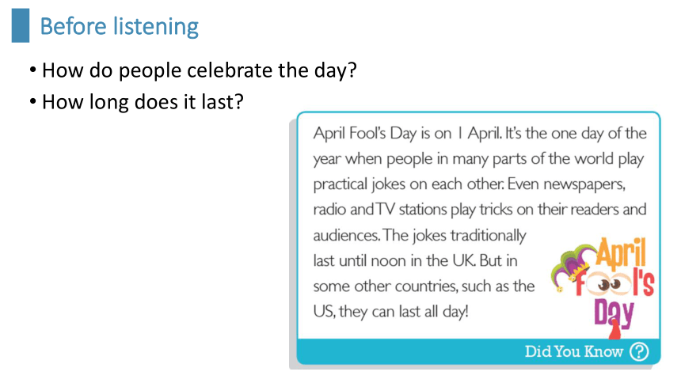Click the teal Did You Know footer bar
The image size is (681, 383).
tap(478, 351)
